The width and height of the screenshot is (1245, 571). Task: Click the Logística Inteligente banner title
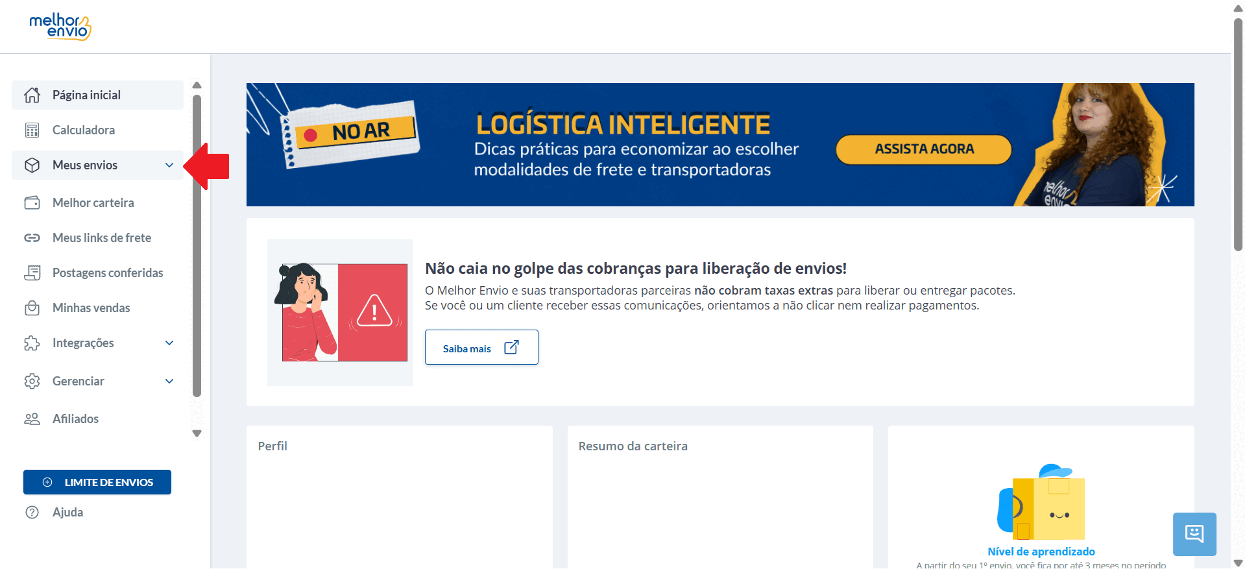pos(623,124)
